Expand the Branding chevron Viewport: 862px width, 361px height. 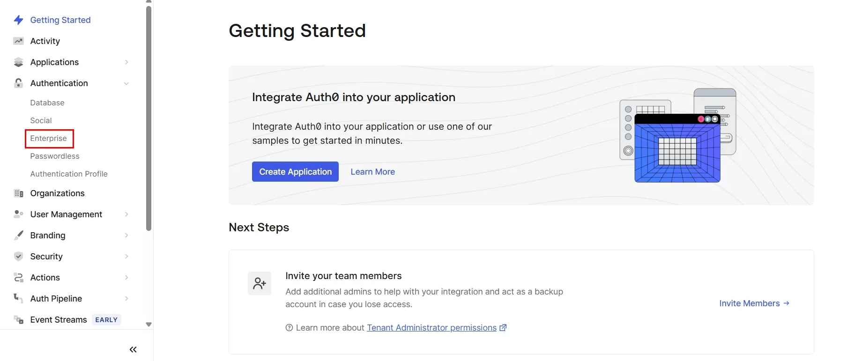[x=126, y=235]
